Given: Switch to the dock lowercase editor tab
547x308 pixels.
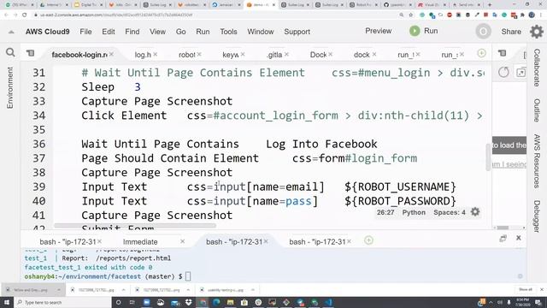Looking at the screenshot, I should click(x=362, y=55).
